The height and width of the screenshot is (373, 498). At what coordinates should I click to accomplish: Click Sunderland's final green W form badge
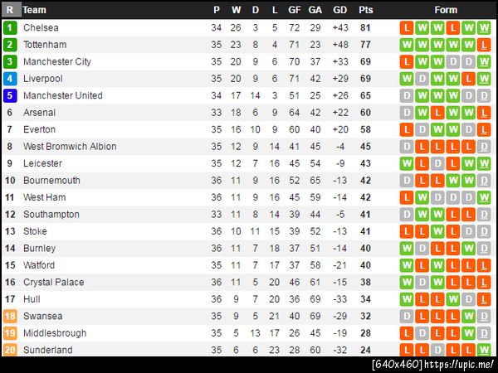485,350
